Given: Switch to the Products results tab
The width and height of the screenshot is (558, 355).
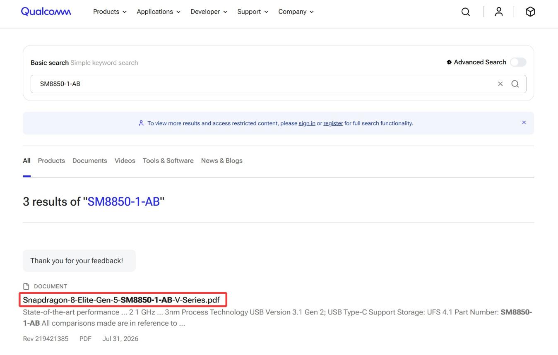Looking at the screenshot, I should (51, 161).
